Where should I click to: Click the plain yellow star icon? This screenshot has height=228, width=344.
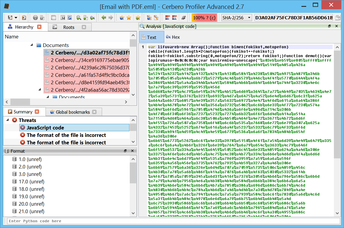point(129,18)
